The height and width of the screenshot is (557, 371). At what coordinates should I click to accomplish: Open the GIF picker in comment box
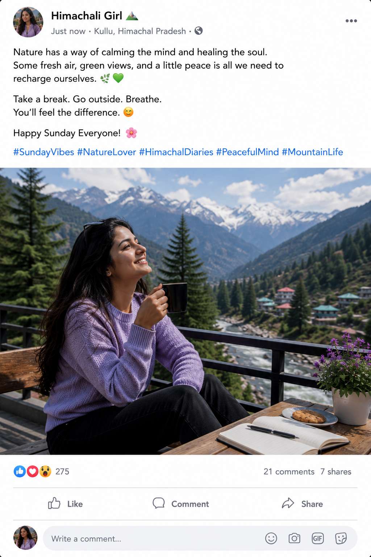[x=318, y=539]
